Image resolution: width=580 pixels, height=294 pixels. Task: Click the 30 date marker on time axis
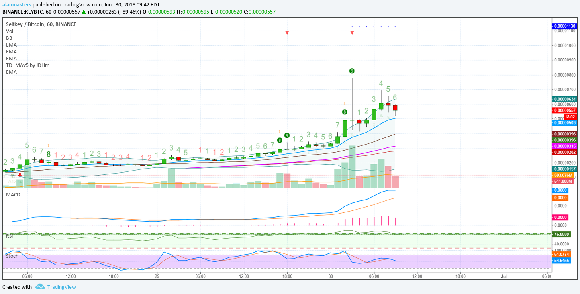(331, 276)
